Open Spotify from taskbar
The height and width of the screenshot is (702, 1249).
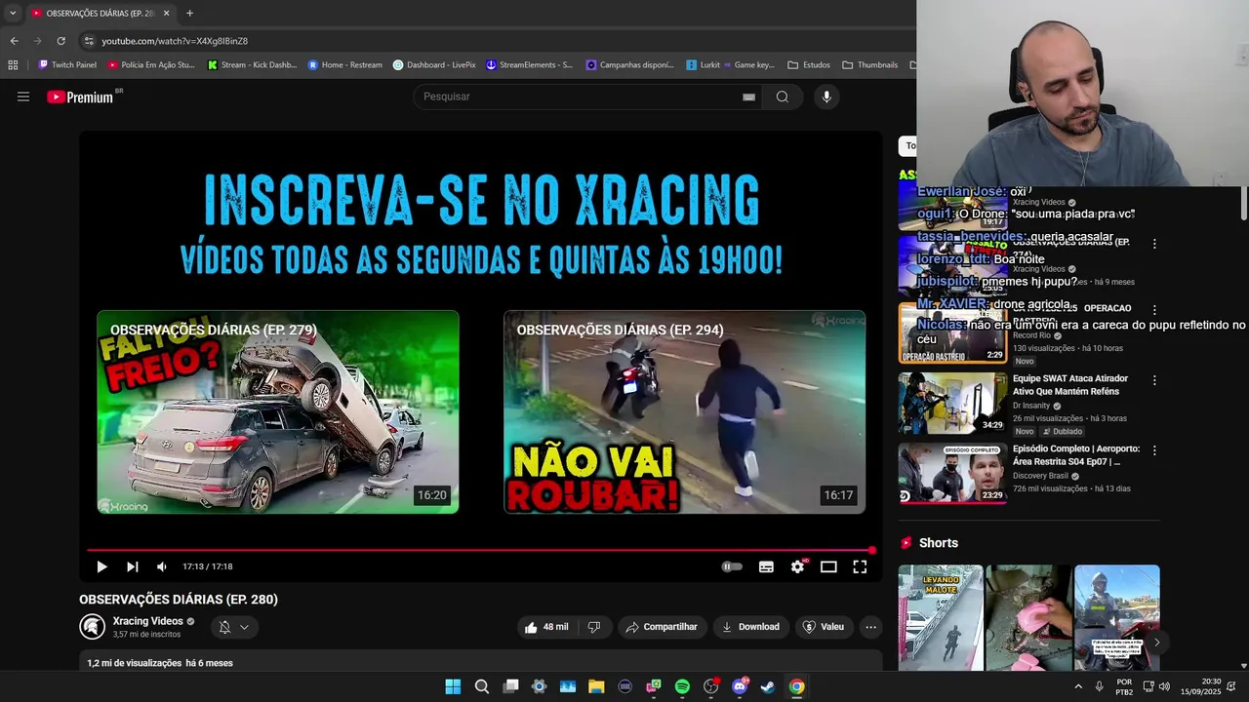[682, 686]
